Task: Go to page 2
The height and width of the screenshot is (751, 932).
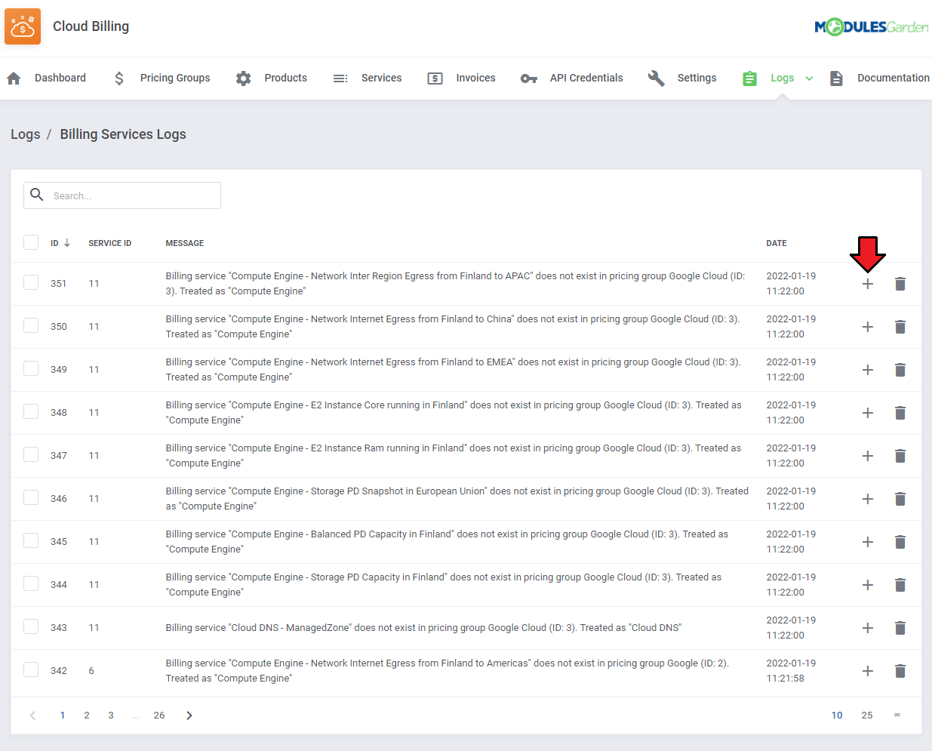Action: (87, 716)
